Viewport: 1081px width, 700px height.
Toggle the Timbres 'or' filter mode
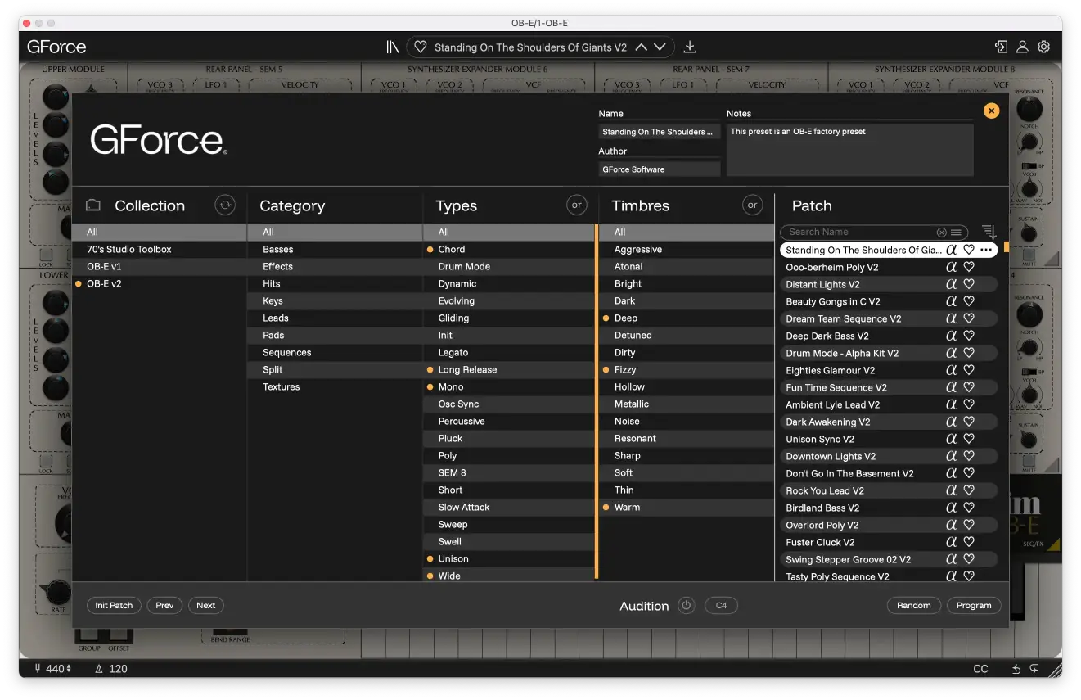point(752,205)
